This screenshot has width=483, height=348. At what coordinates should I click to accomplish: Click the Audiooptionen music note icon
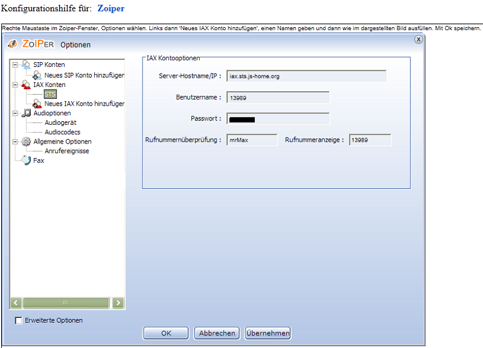click(26, 113)
